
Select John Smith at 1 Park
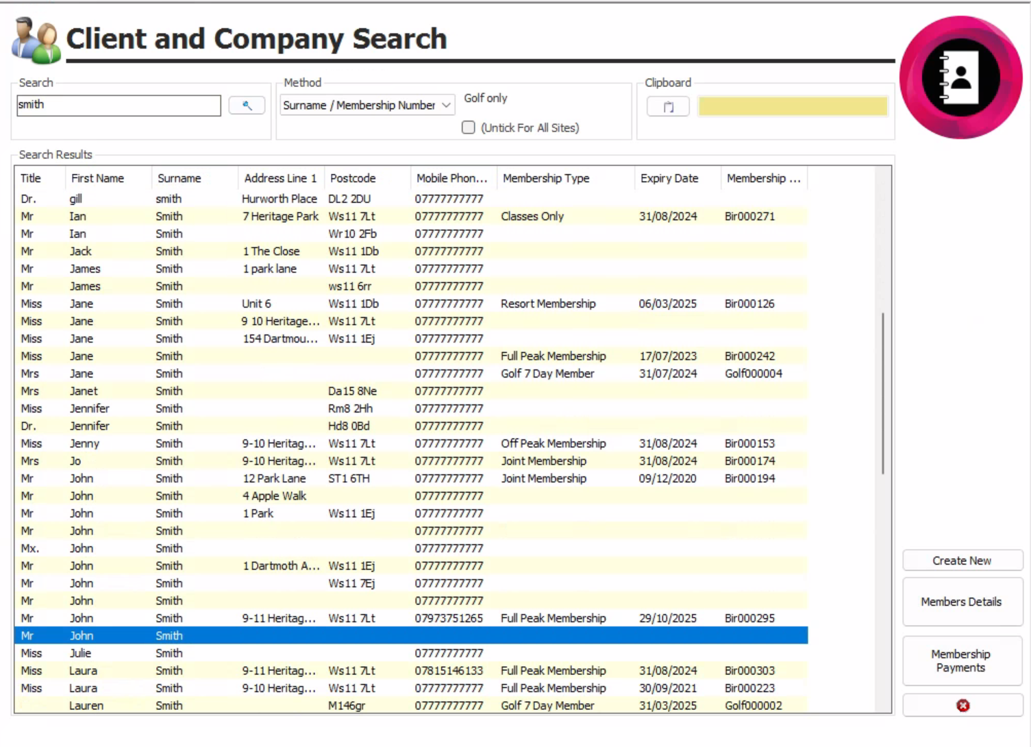[411, 513]
